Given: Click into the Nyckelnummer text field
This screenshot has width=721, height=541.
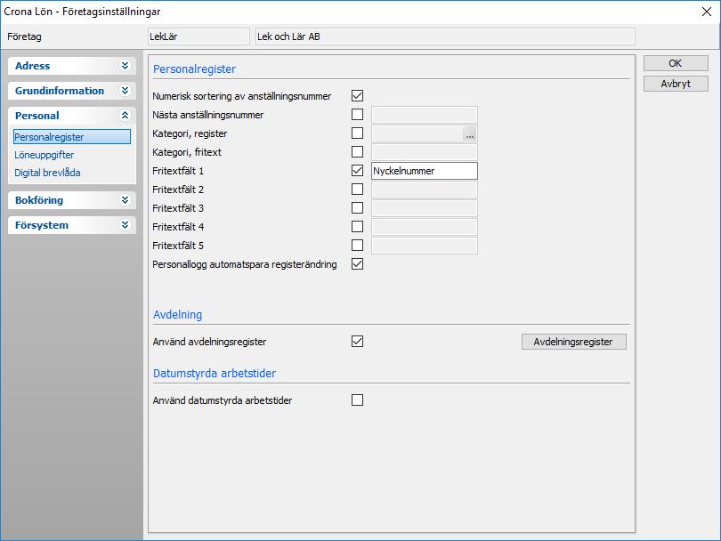Looking at the screenshot, I should pos(425,171).
